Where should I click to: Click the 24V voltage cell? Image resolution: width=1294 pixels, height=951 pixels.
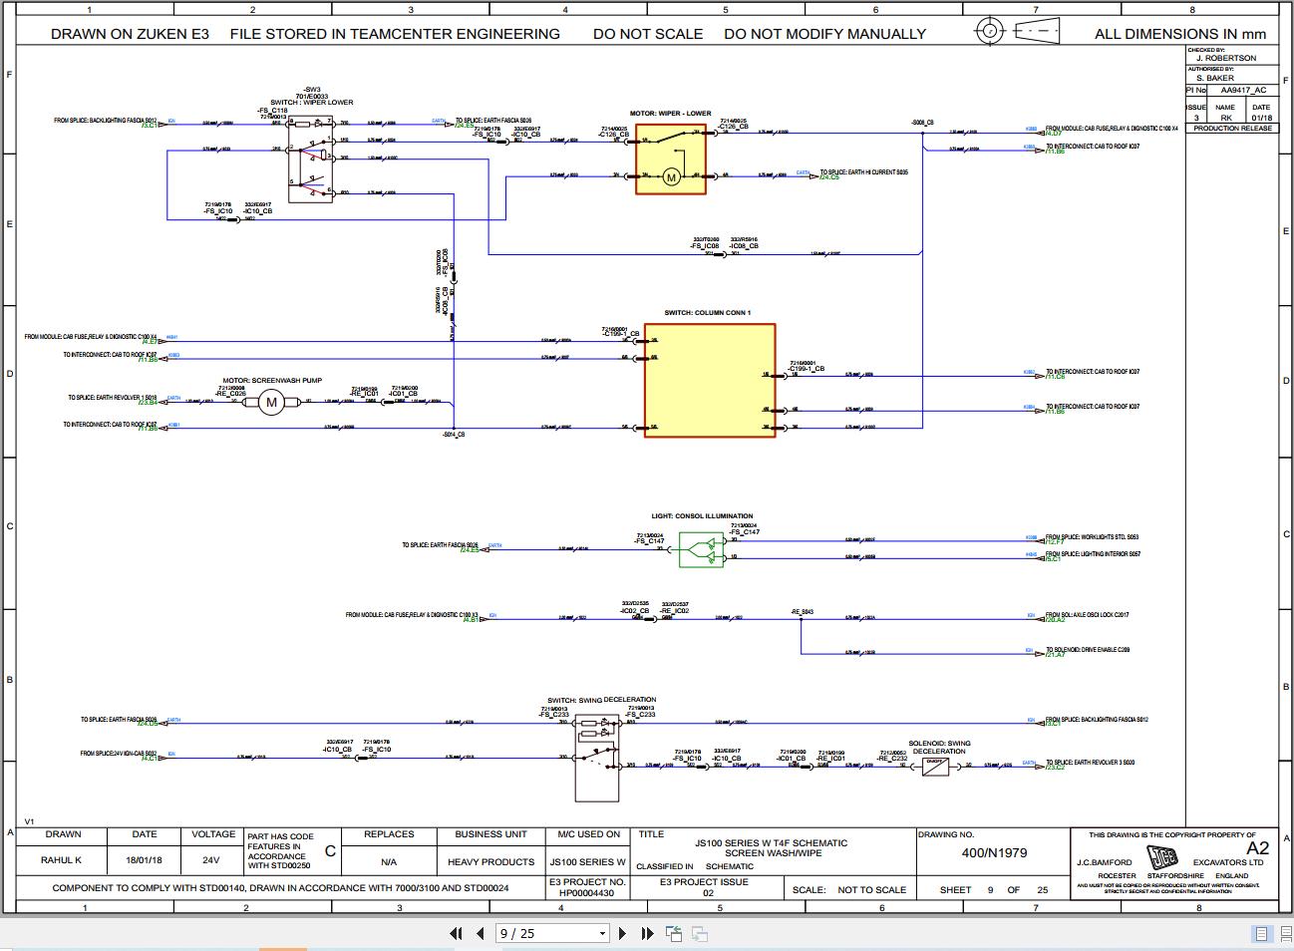click(x=210, y=861)
